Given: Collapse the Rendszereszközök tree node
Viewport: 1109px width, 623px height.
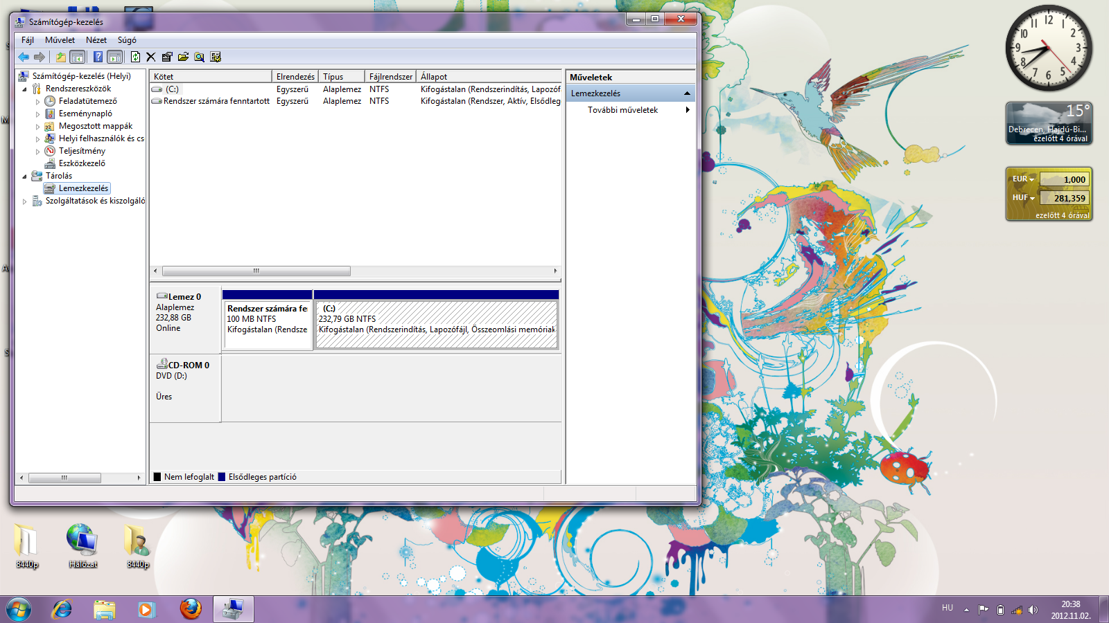Looking at the screenshot, I should (25, 89).
